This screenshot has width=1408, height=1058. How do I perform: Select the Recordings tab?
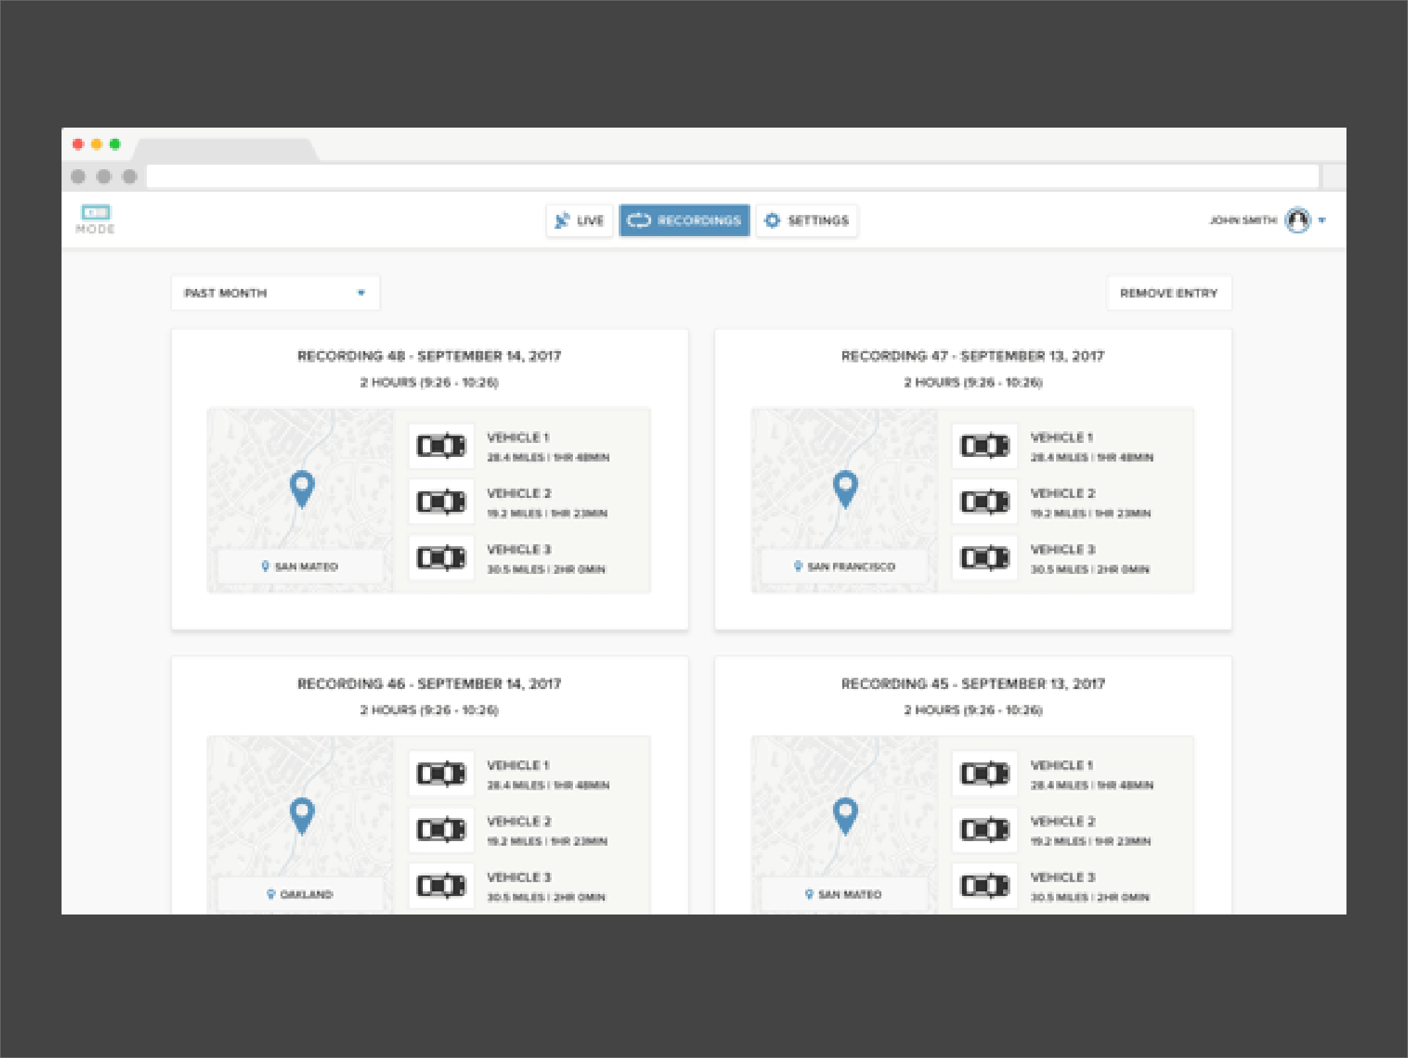coord(684,220)
